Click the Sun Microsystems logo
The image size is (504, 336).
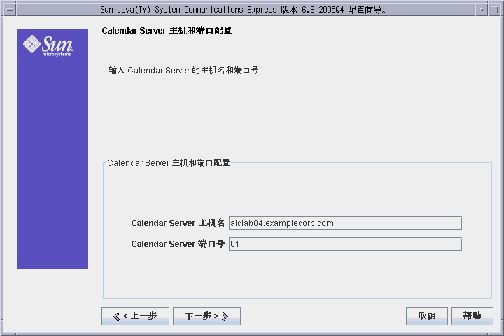[x=48, y=45]
